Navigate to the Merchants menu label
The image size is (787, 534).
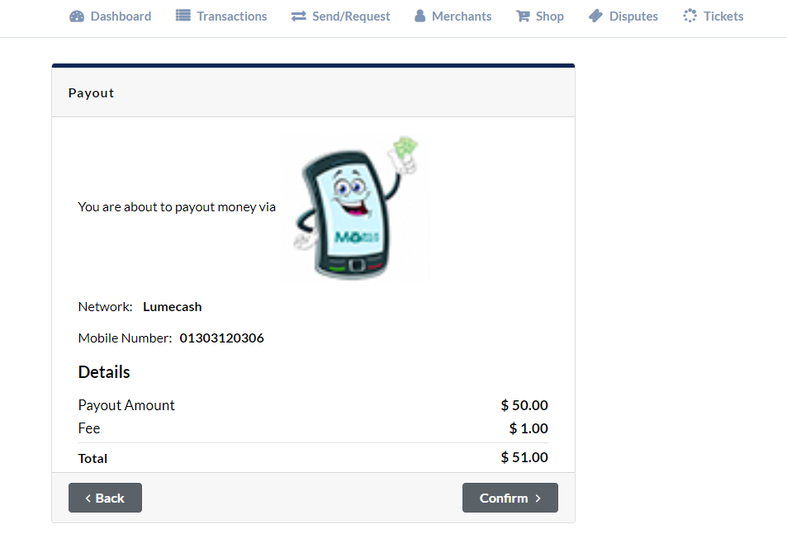[x=462, y=17]
